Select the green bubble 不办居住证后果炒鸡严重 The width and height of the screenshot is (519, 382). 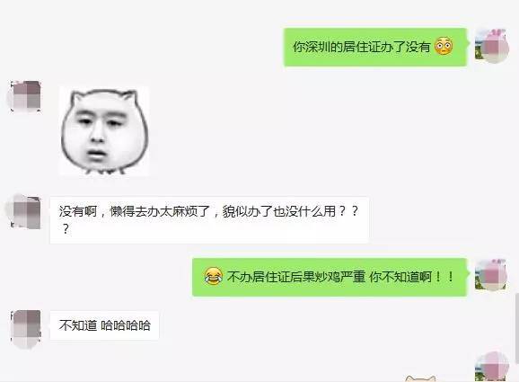[330, 277]
